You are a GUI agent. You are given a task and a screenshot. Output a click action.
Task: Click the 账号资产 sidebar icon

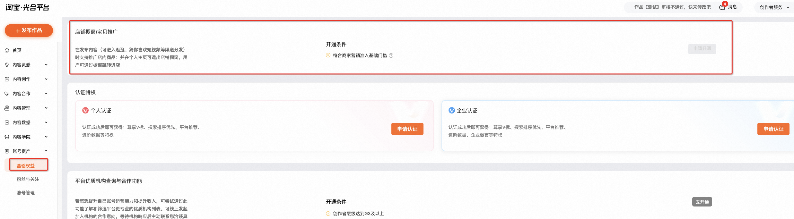point(7,151)
